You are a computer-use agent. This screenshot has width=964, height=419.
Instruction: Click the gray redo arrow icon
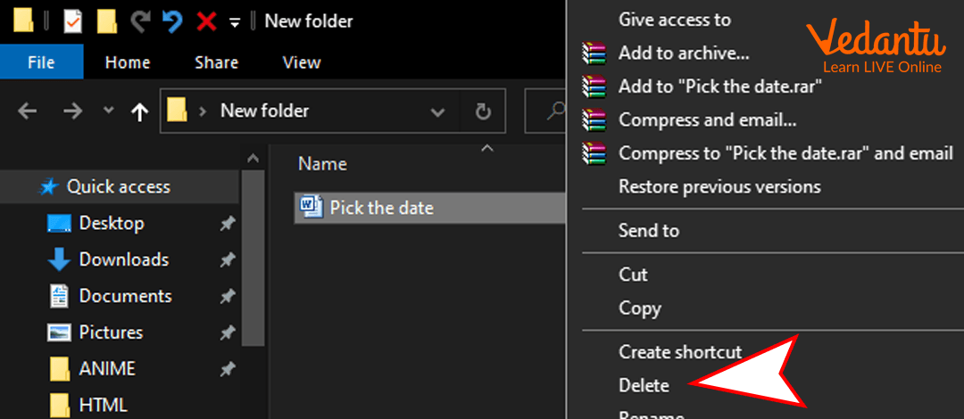point(141,21)
